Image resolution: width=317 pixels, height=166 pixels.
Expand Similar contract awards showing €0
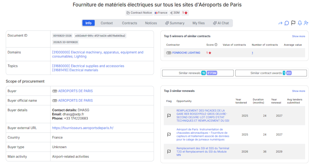point(271,73)
